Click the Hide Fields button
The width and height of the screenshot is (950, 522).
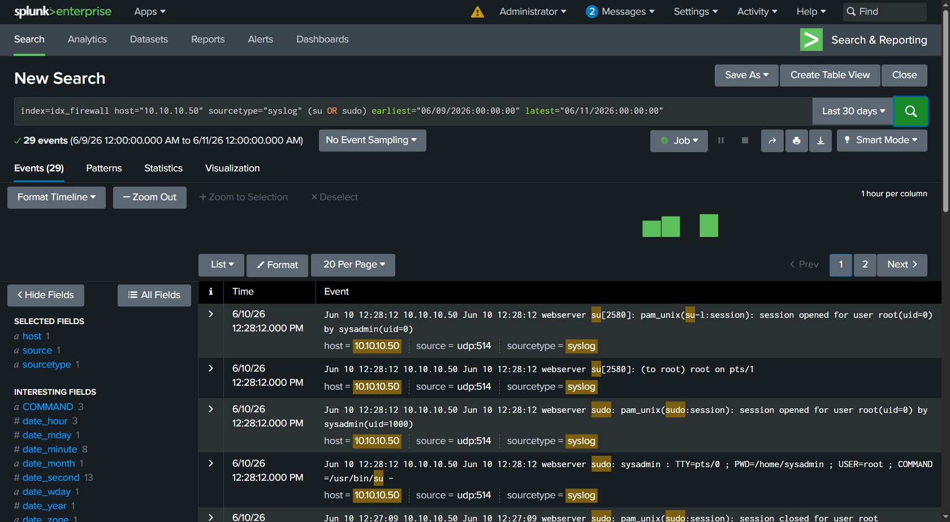pyautogui.click(x=46, y=295)
